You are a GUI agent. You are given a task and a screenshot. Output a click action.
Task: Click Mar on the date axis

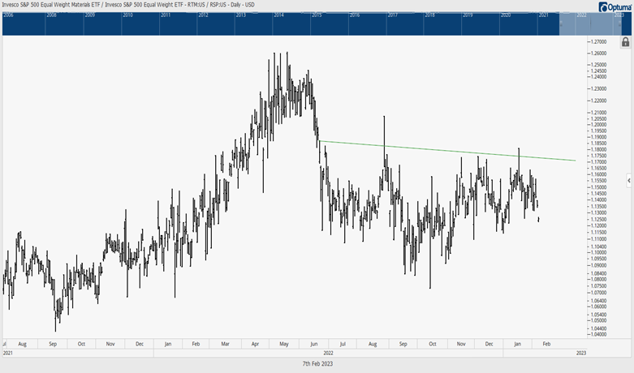[x=225, y=344]
